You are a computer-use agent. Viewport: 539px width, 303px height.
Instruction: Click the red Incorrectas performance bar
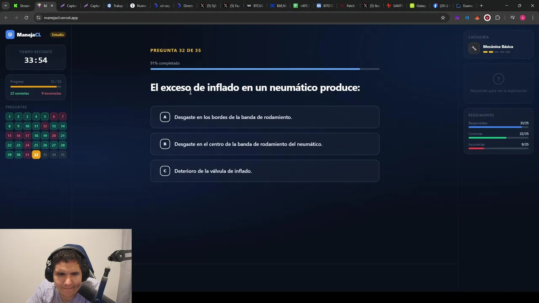pyautogui.click(x=498, y=148)
